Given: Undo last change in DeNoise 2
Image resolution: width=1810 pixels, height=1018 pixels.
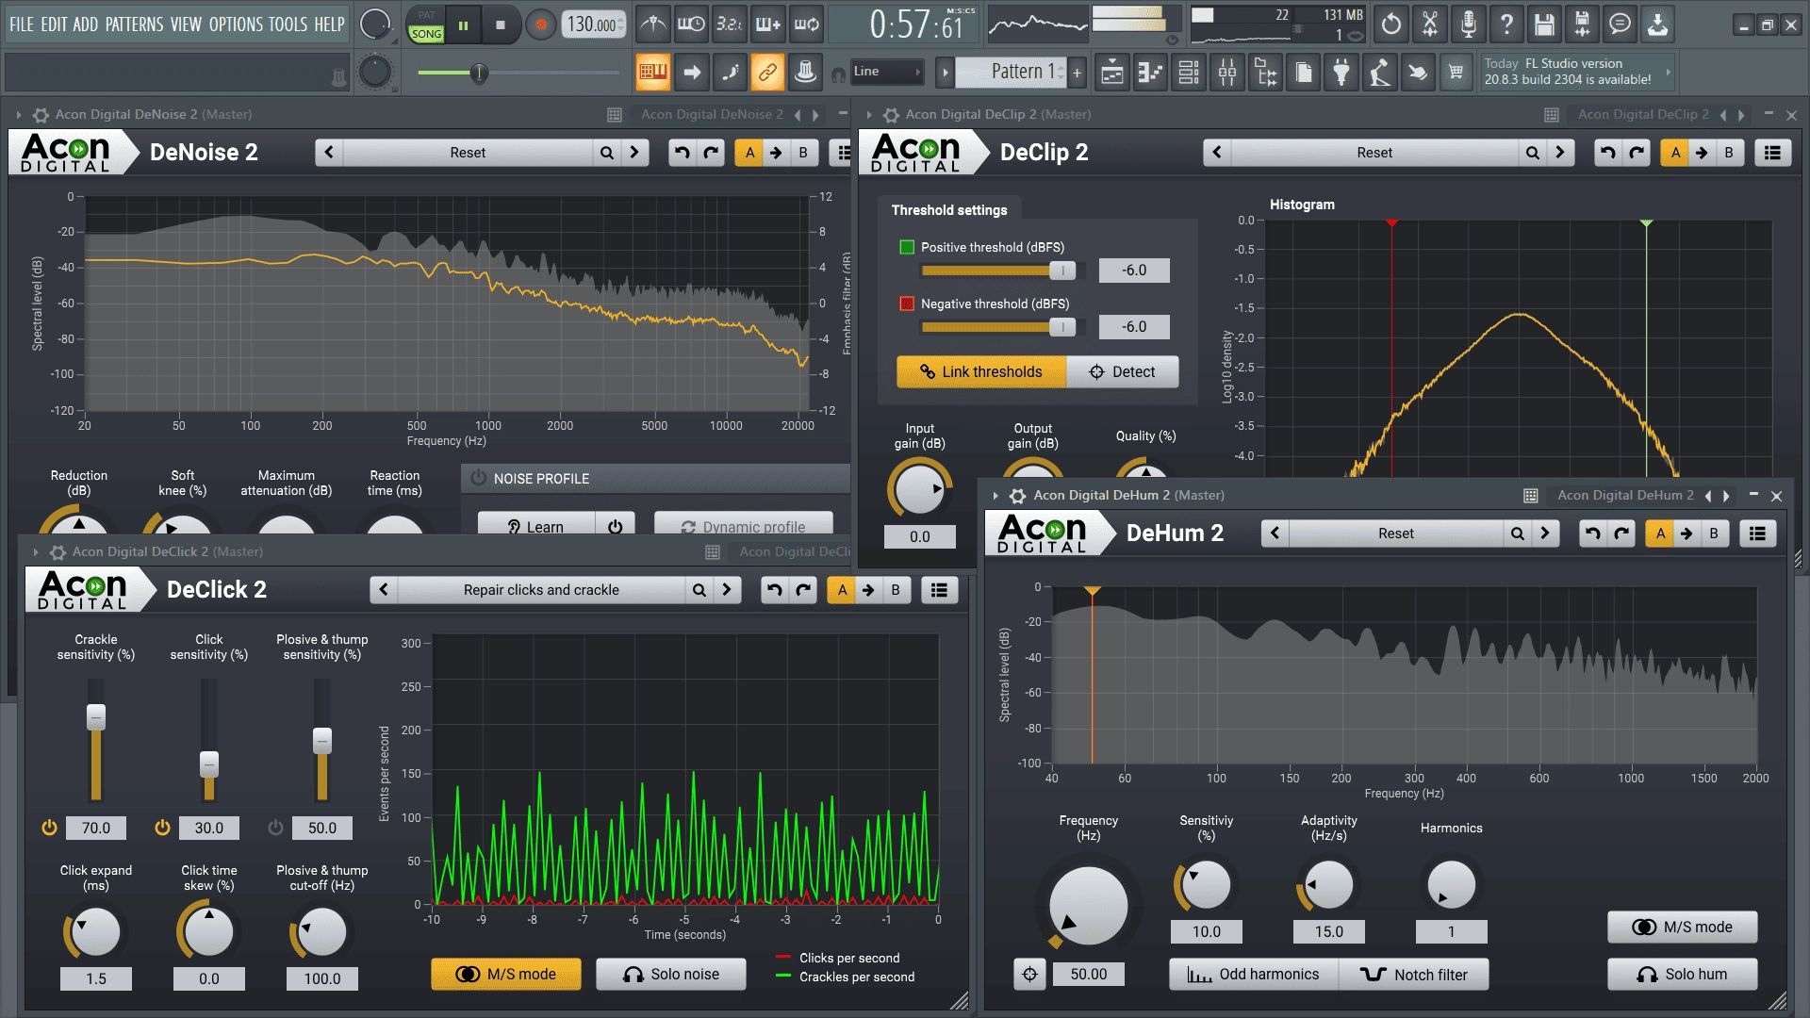Looking at the screenshot, I should tap(683, 153).
